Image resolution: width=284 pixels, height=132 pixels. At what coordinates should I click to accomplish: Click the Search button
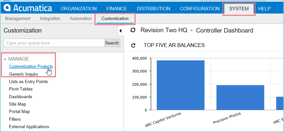[112, 43]
